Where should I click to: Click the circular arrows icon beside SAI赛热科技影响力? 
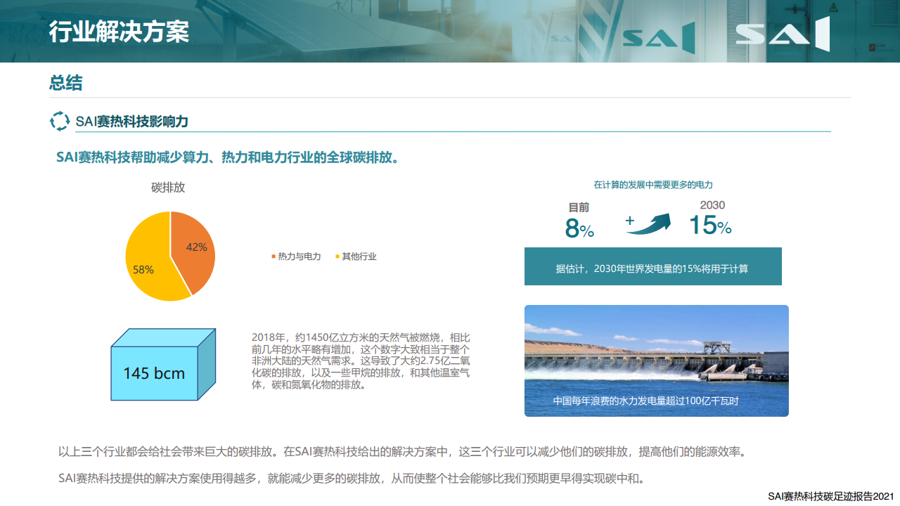60,121
